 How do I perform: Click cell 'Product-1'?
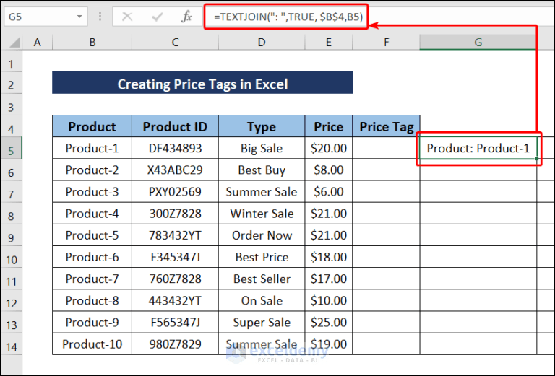tap(92, 148)
